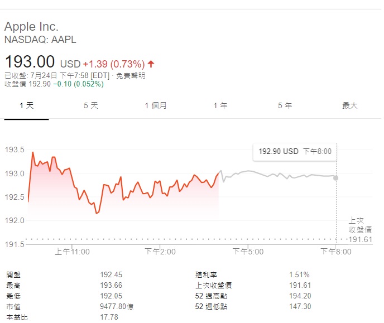Open the 1 個月 chart range
The width and height of the screenshot is (384, 323).
pos(155,105)
